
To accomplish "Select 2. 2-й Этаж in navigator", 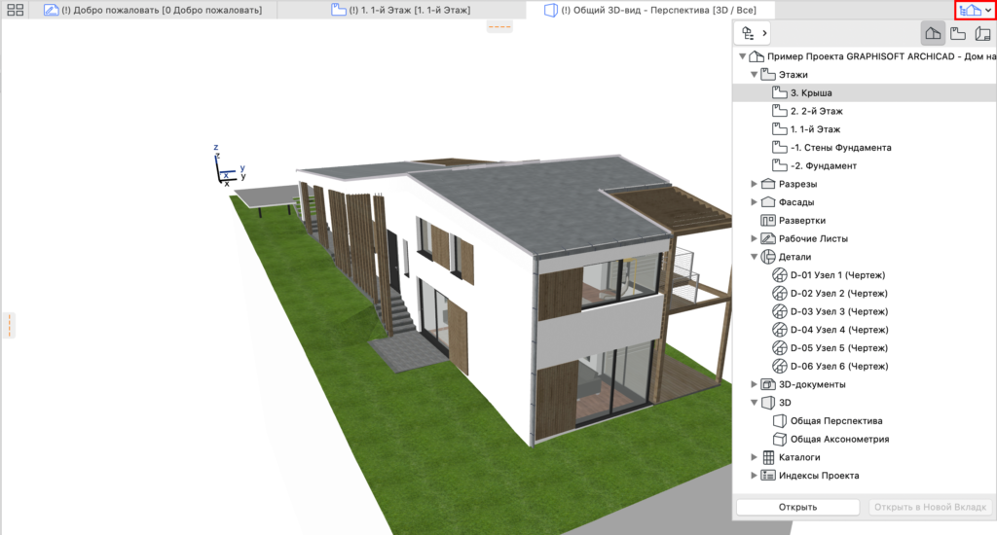I will click(815, 111).
